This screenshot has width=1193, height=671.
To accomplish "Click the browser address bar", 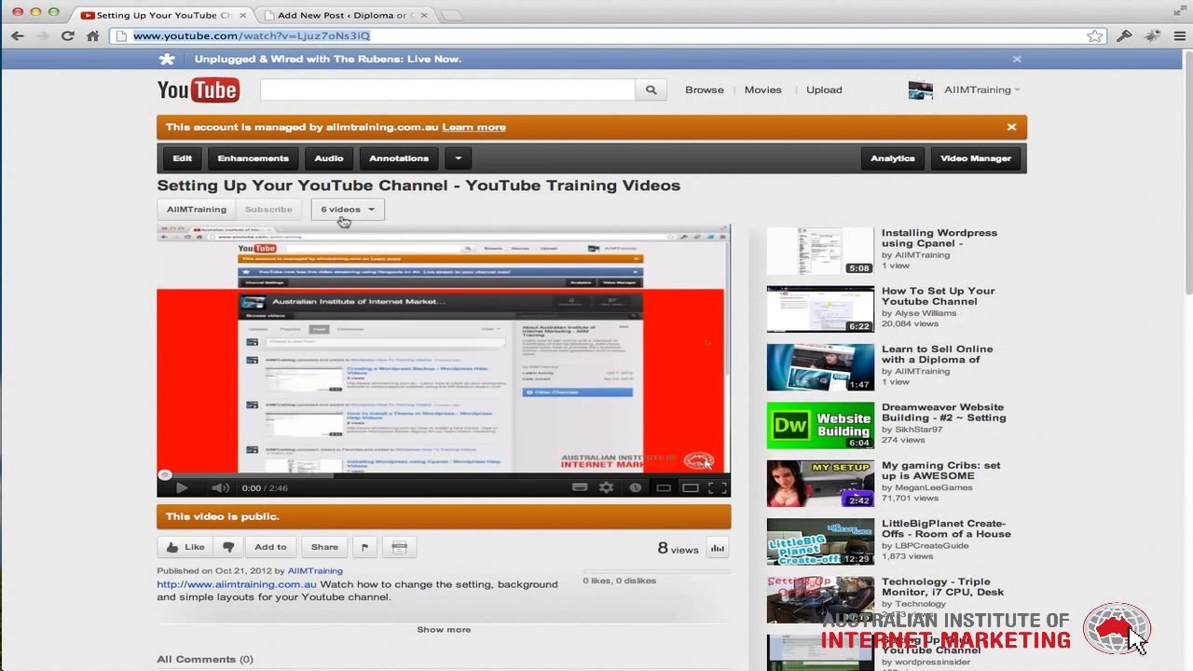I will click(x=606, y=35).
